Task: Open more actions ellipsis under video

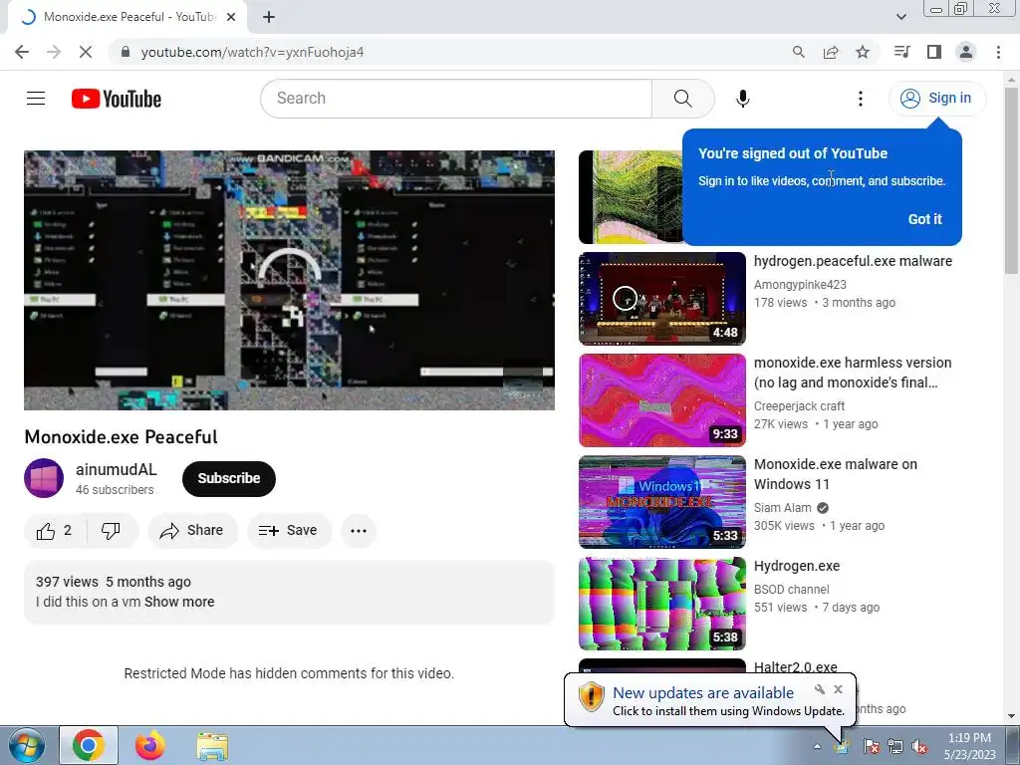Action: pos(359,531)
